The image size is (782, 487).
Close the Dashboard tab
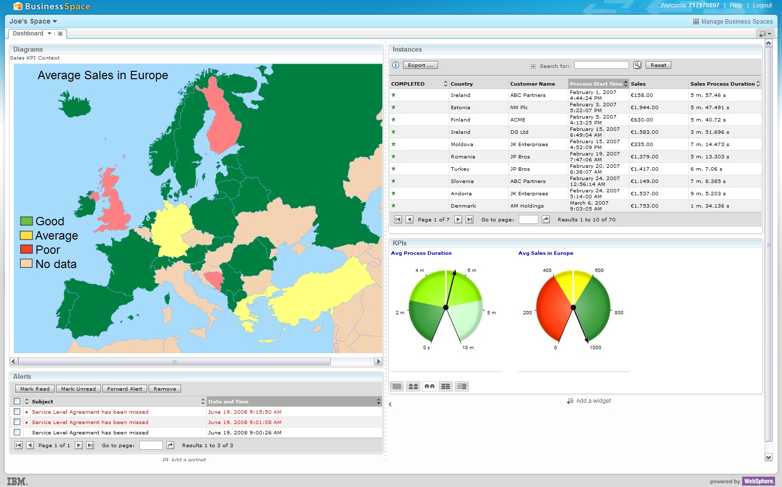click(x=60, y=34)
